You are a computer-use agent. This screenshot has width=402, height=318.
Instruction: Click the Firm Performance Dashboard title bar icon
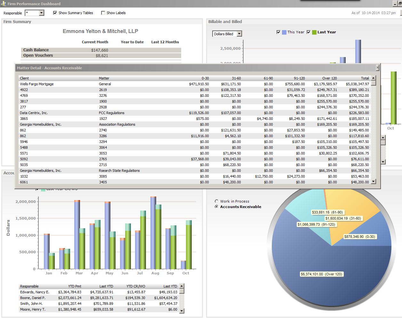tap(4, 4)
